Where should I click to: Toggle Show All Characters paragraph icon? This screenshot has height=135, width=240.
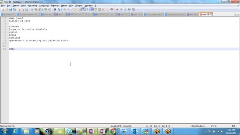coord(87,9)
